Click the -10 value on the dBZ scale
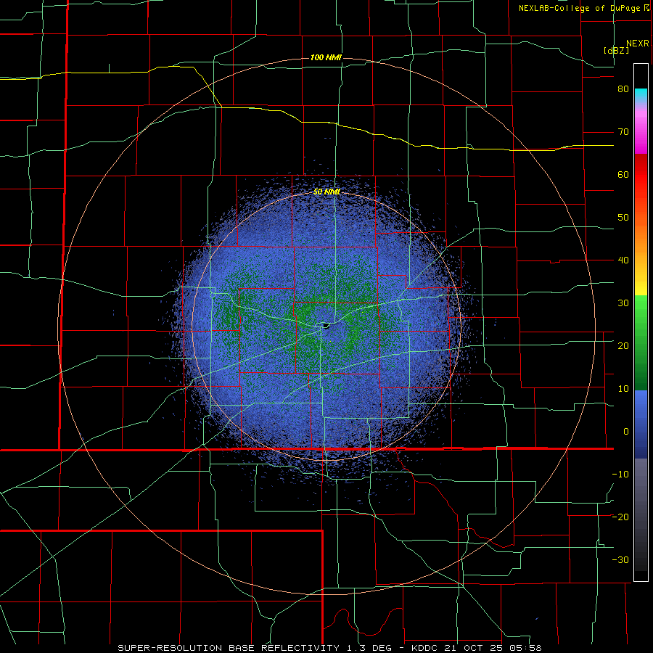The image size is (653, 653). 620,474
